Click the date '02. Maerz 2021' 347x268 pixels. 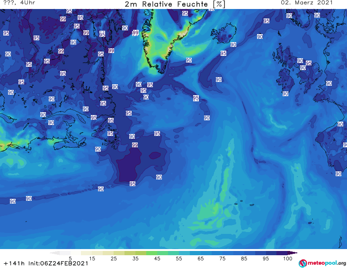307,3
